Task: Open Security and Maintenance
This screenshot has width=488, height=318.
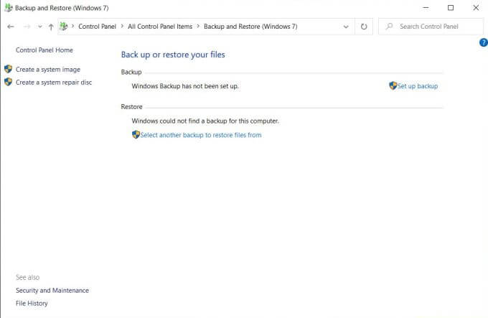Action: tap(52, 290)
